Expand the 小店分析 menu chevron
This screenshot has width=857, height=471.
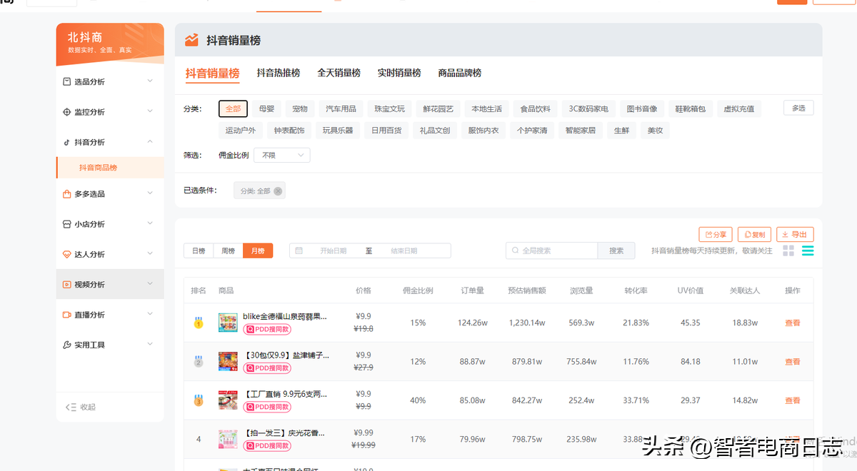point(150,223)
